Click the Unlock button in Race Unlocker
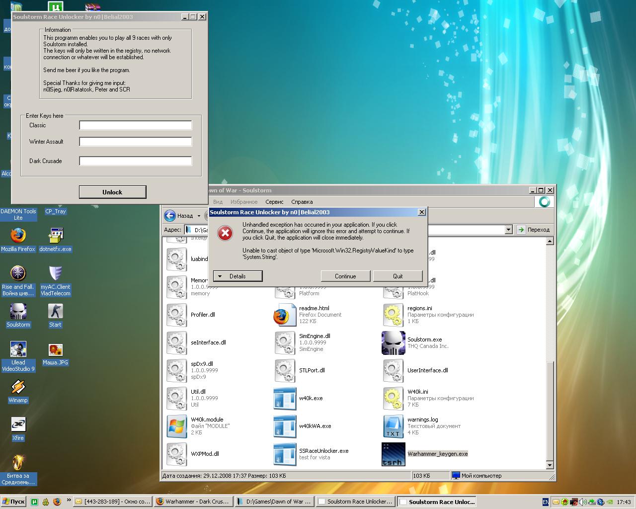The width and height of the screenshot is (636, 509). click(112, 192)
